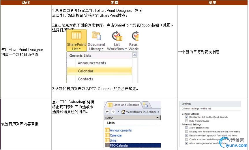This screenshot has width=249, height=150.
Task: Click the home icon in the breadcrumb
Action: (123, 112)
